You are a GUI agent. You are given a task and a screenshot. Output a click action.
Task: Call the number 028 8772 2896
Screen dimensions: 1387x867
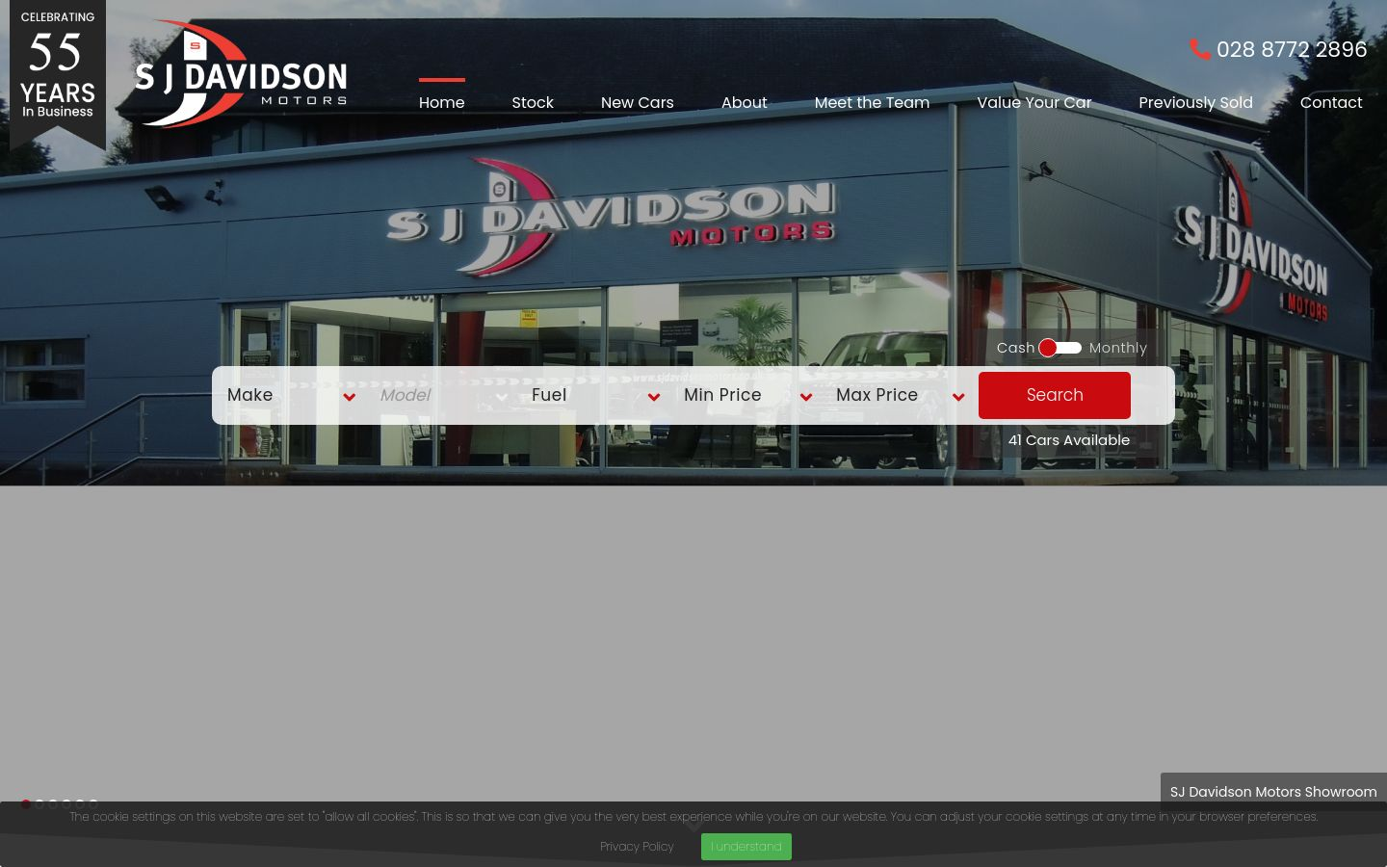[1291, 49]
